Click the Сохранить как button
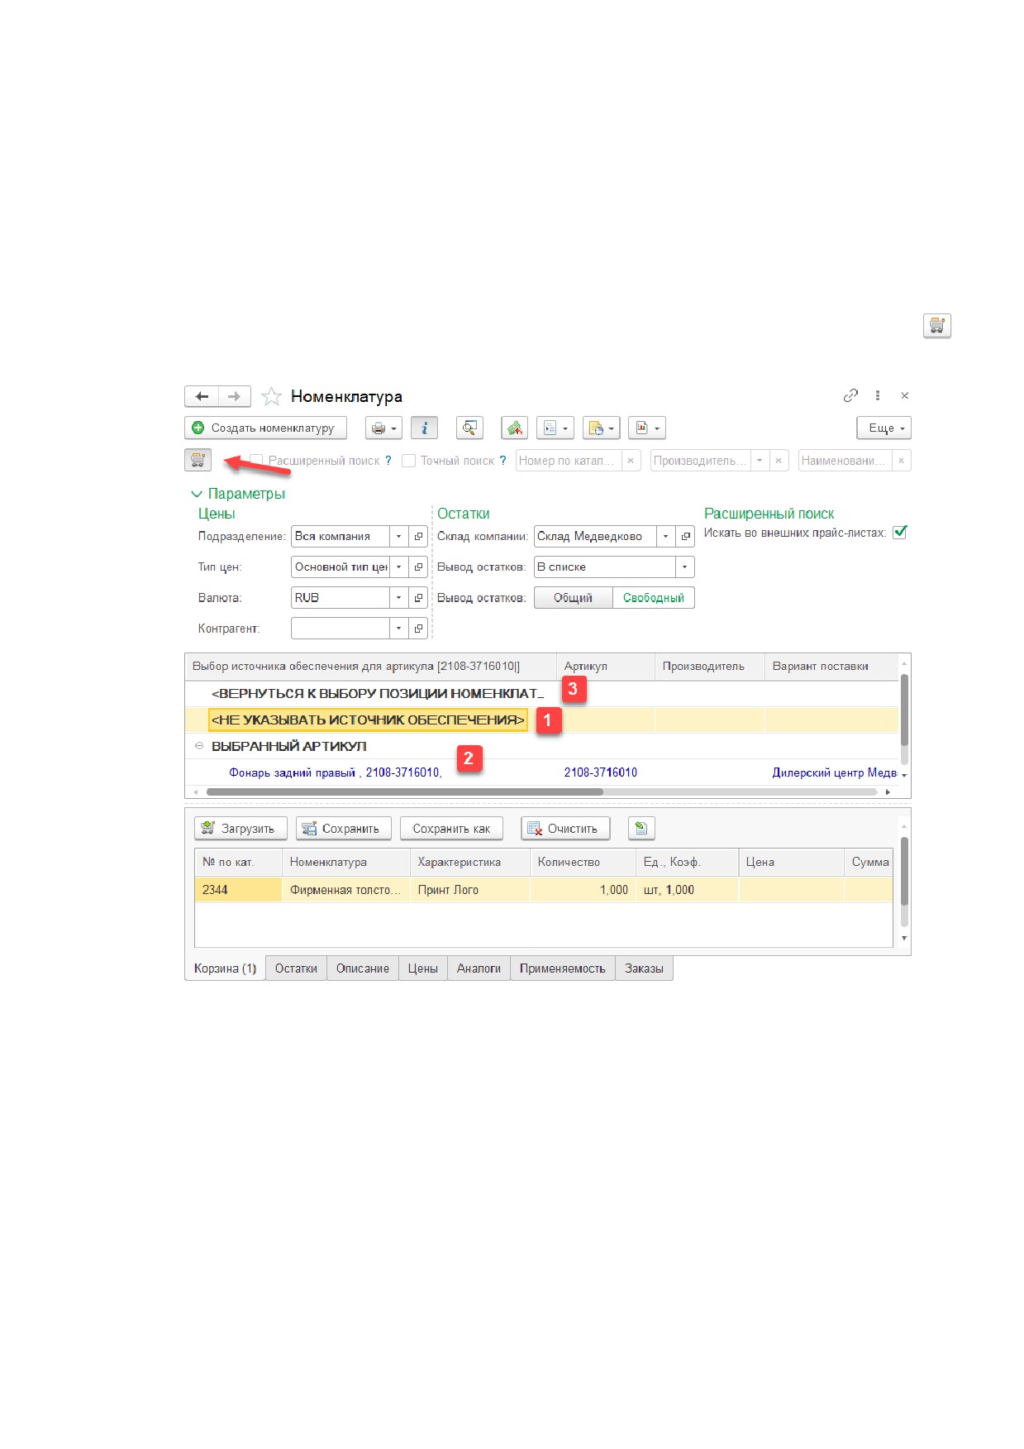This screenshot has width=1024, height=1449. [x=451, y=828]
